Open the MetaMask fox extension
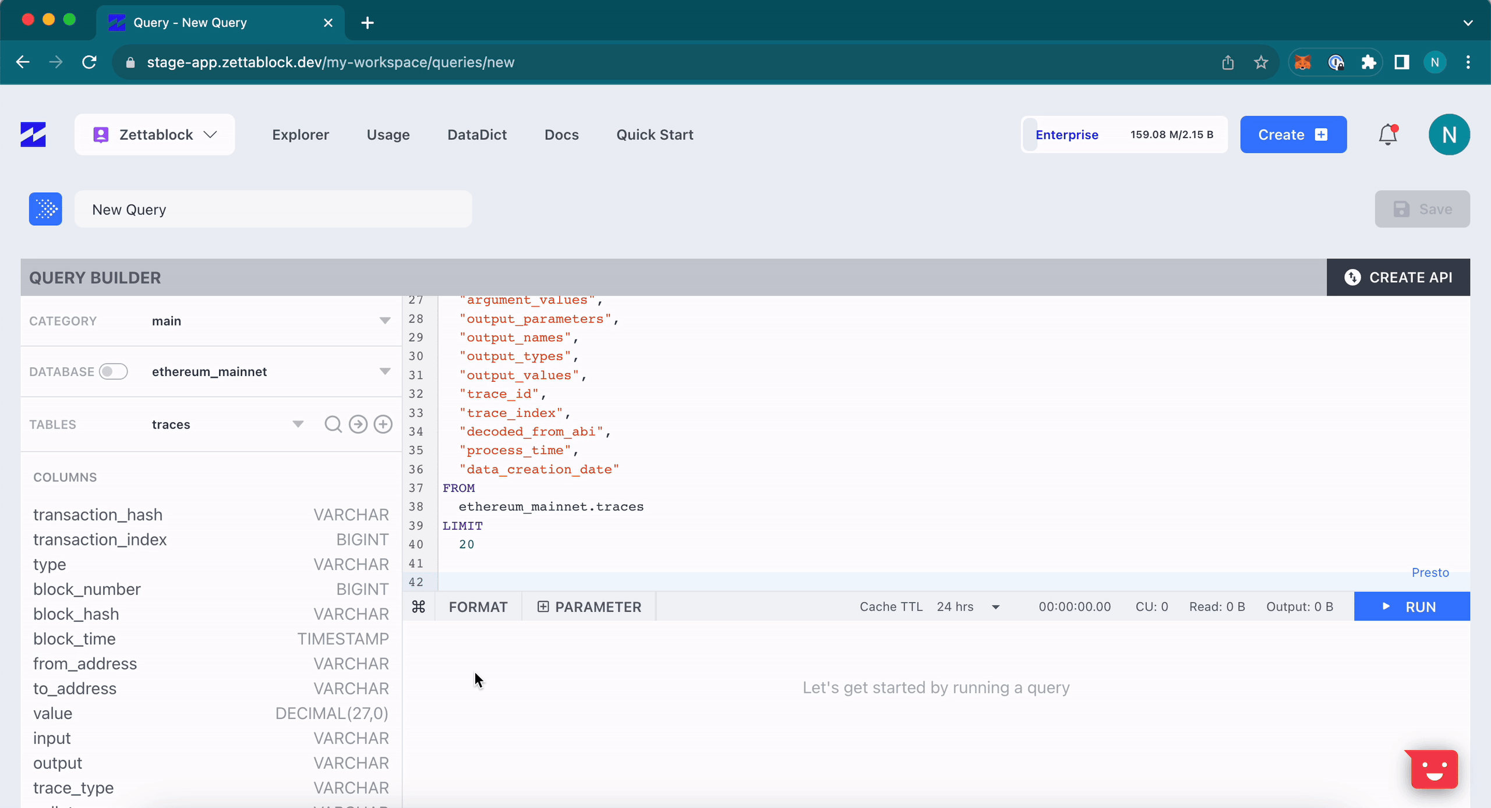The width and height of the screenshot is (1491, 808). (1302, 62)
